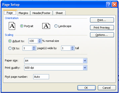Select the Landscape radio button
Image resolution: width=119 pixels, height=93 pixels.
pyautogui.click(x=56, y=26)
